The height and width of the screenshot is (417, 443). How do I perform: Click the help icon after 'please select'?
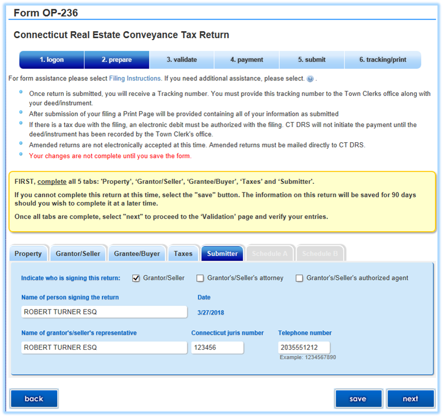coord(310,79)
